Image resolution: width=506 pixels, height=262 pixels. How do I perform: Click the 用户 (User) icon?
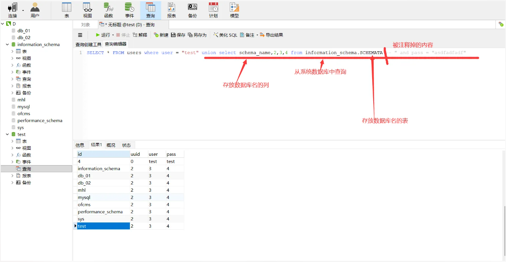pos(35,10)
